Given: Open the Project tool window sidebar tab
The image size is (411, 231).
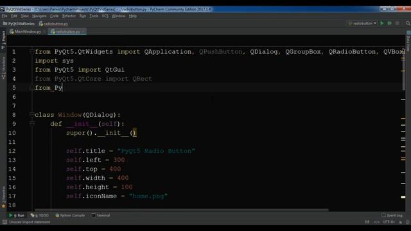Looking at the screenshot, I should 3,40.
